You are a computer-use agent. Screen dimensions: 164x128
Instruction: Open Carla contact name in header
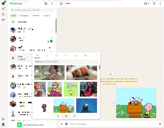pyautogui.click(x=68, y=4)
